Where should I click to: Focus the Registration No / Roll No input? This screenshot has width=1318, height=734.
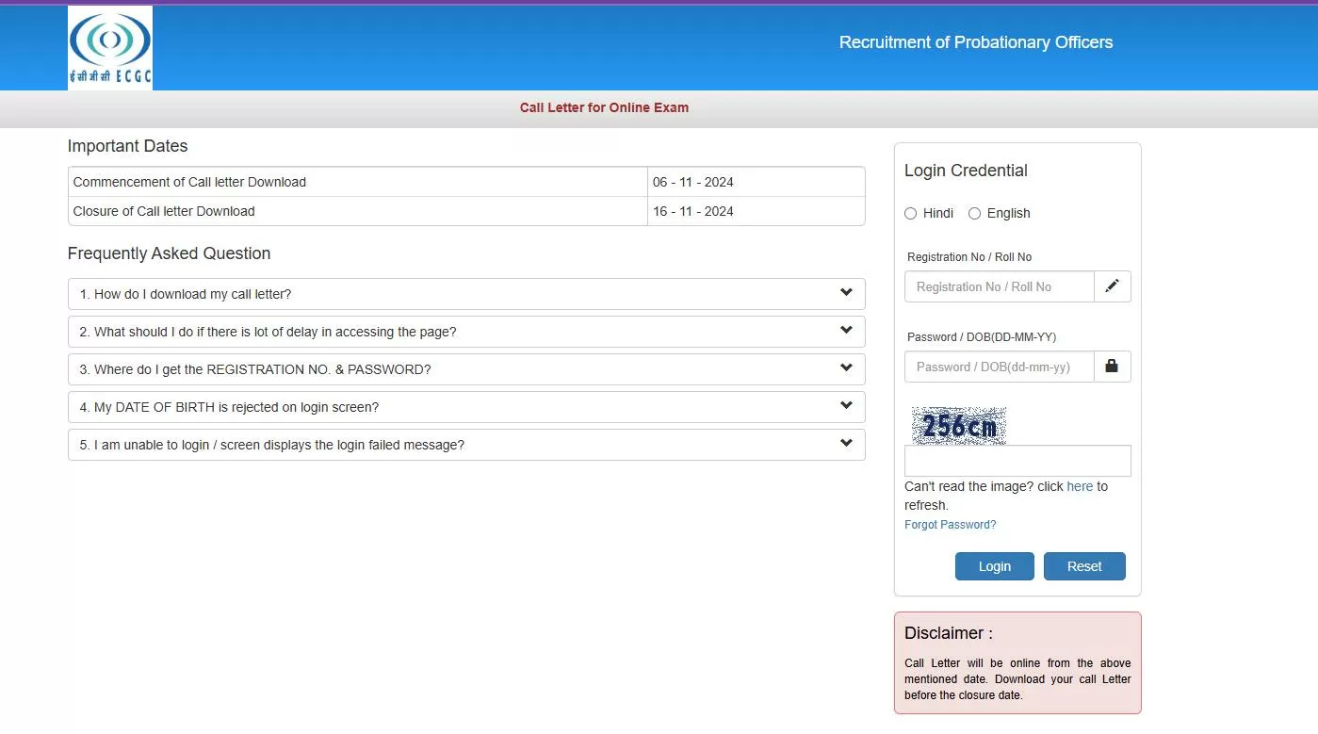coord(999,286)
